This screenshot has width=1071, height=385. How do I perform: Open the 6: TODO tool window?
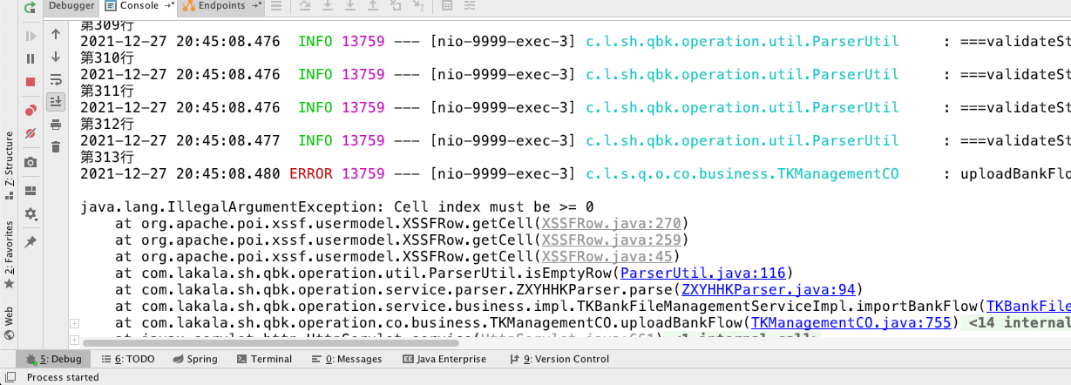(127, 359)
